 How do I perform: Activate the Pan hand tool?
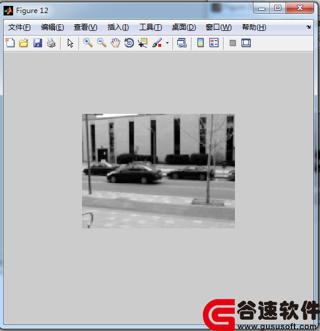(x=115, y=43)
